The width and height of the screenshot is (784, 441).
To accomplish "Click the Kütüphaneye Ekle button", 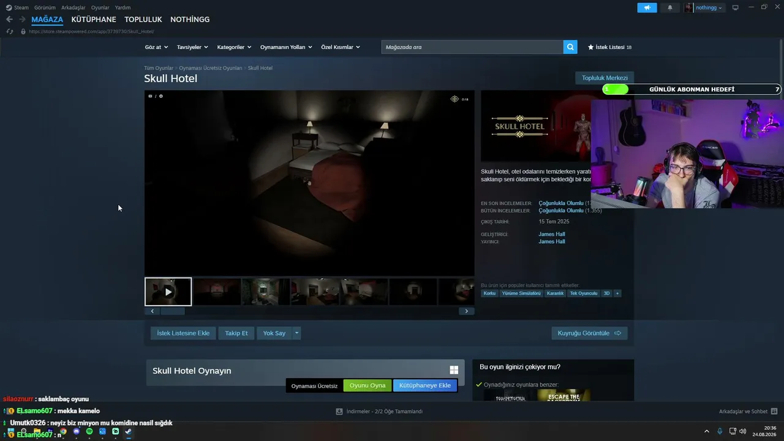I will 425,385.
